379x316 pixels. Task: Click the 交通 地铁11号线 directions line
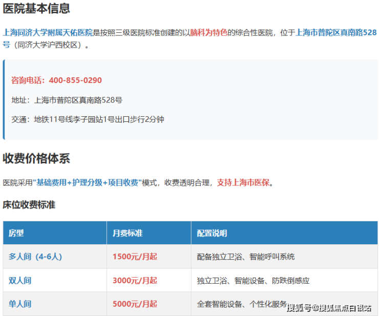coord(88,119)
